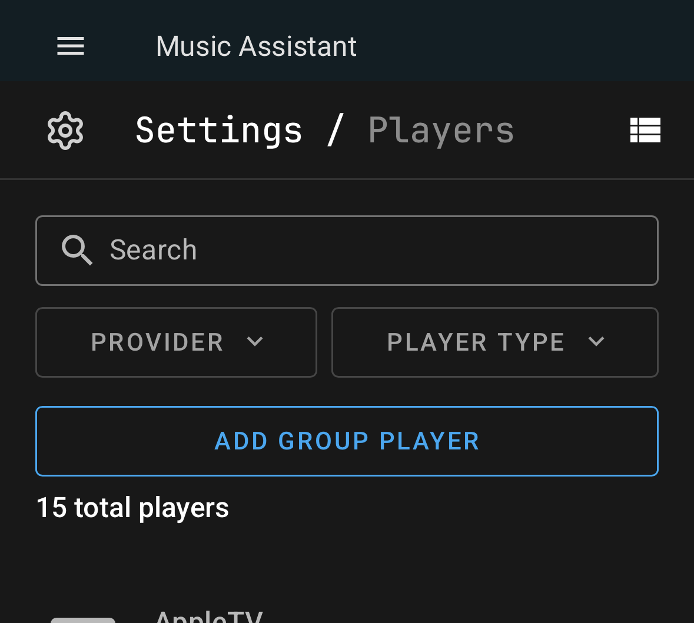The height and width of the screenshot is (623, 694).
Task: Click the 15 total players label
Action: coord(132,508)
